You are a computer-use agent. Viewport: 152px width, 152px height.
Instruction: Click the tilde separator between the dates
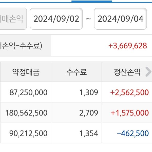coord(88,19)
